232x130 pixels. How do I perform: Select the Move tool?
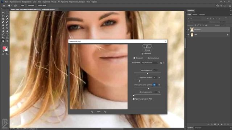3,13
